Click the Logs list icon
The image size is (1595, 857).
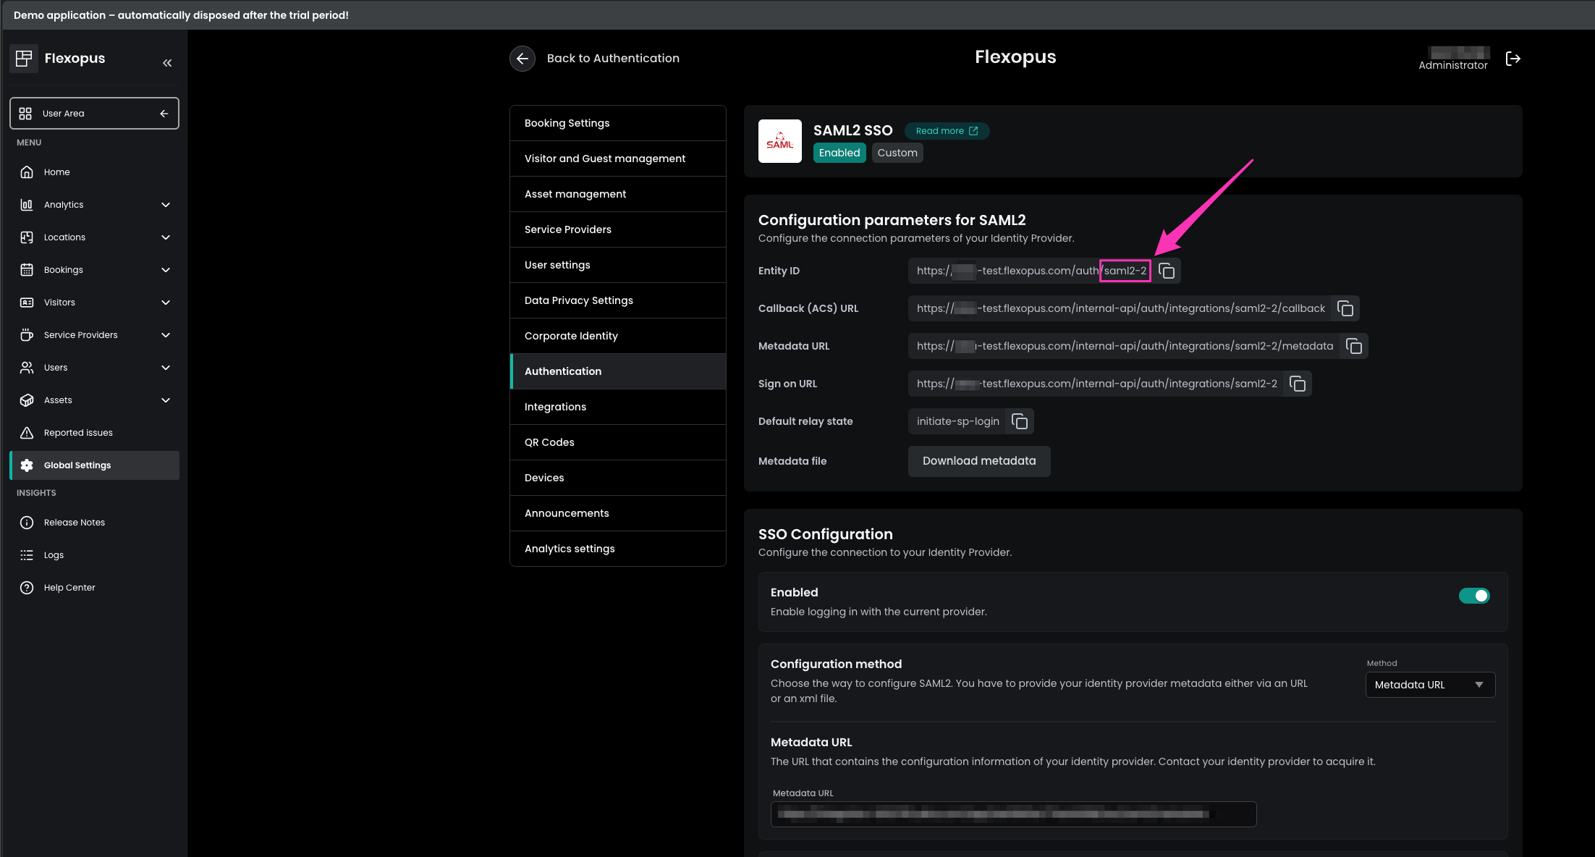(27, 555)
